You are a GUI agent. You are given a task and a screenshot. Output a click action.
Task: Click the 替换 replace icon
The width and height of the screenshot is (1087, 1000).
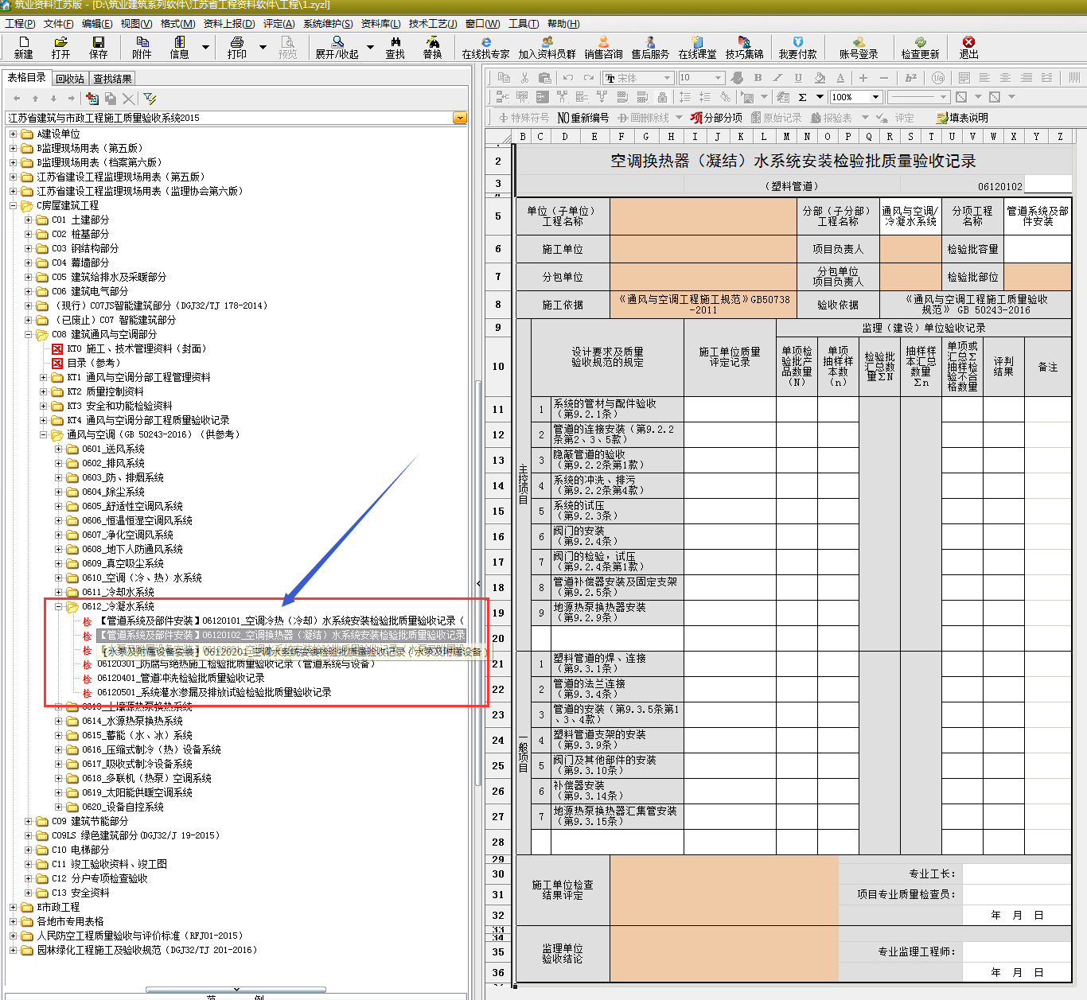coord(432,47)
